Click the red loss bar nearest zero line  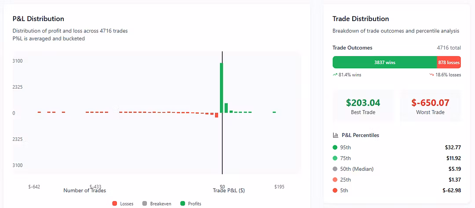[x=217, y=115]
